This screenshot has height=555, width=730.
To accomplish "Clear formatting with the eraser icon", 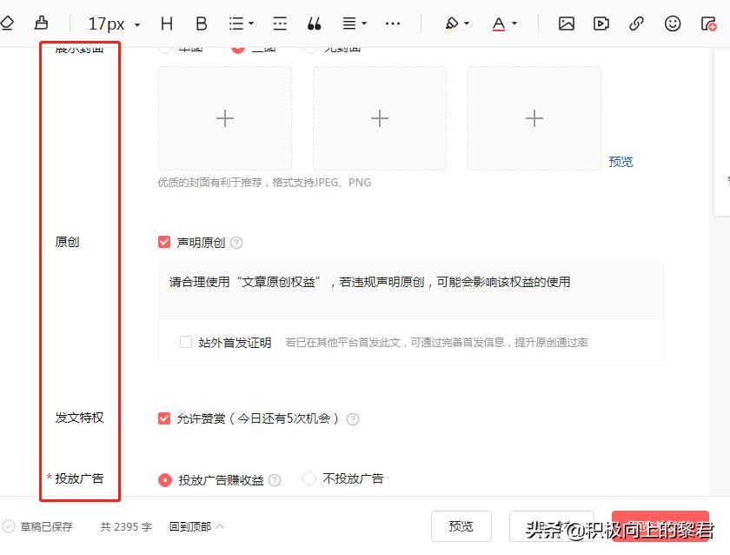I will pyautogui.click(x=7, y=23).
